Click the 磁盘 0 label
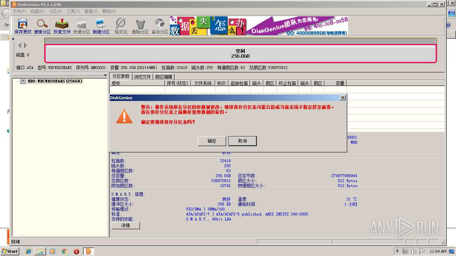Screen dimensions: 456x256 coord(23,55)
